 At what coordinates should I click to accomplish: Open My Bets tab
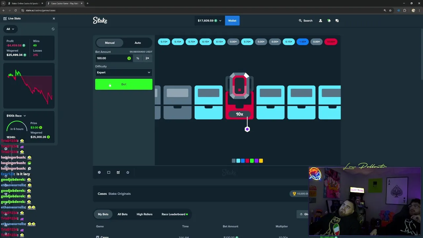(103, 214)
